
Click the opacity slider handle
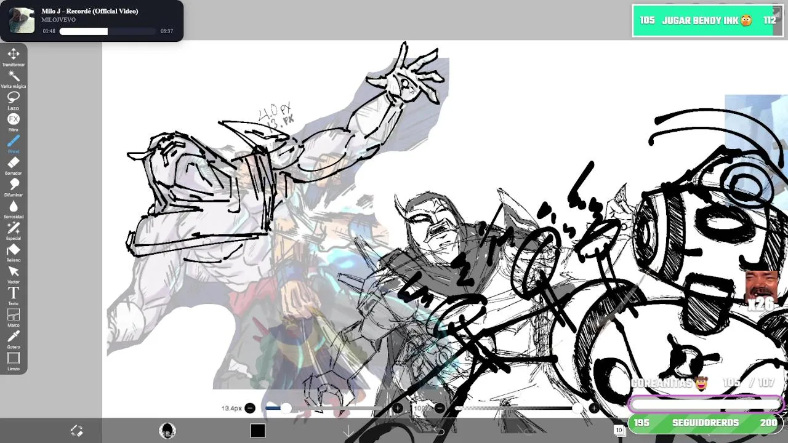[577, 408]
